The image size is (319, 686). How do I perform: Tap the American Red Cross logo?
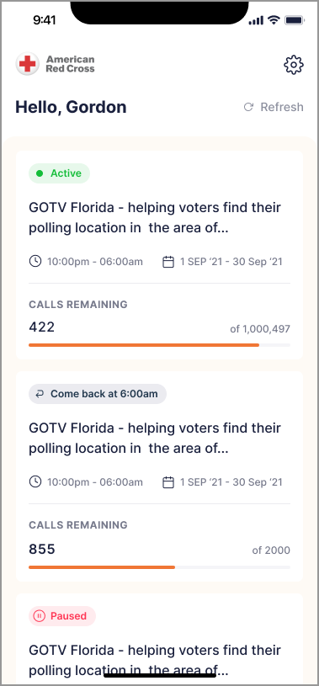pyautogui.click(x=56, y=64)
